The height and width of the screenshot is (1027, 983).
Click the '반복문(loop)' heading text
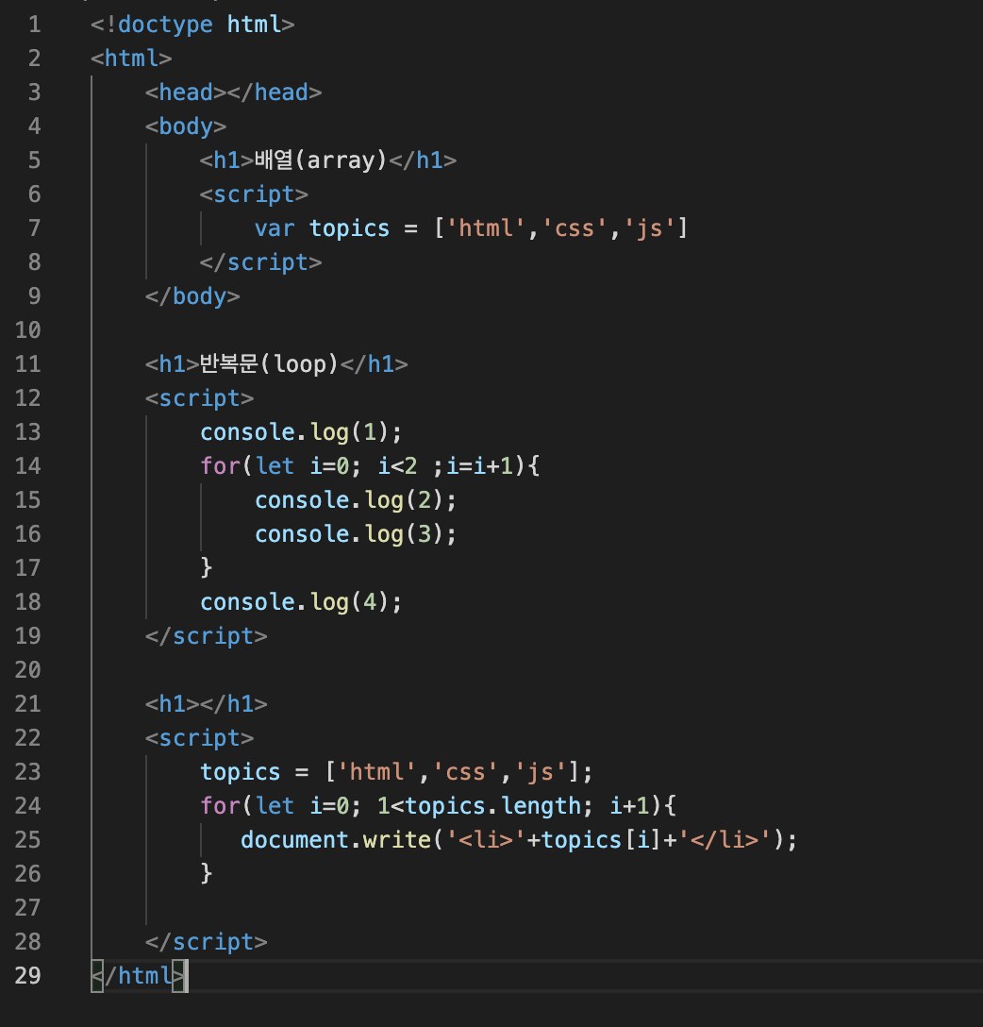point(268,364)
